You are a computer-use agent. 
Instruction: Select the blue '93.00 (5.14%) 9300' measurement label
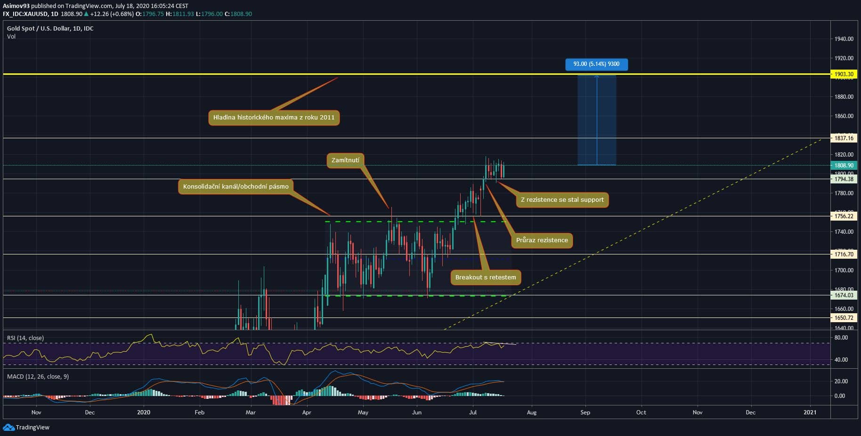[x=596, y=64]
